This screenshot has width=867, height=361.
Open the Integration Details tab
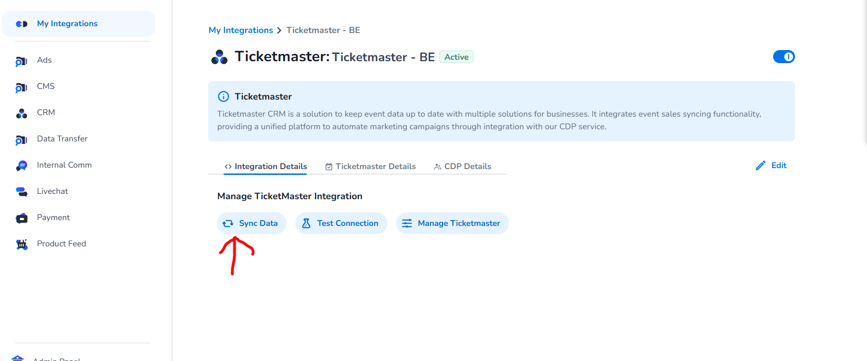pos(266,166)
